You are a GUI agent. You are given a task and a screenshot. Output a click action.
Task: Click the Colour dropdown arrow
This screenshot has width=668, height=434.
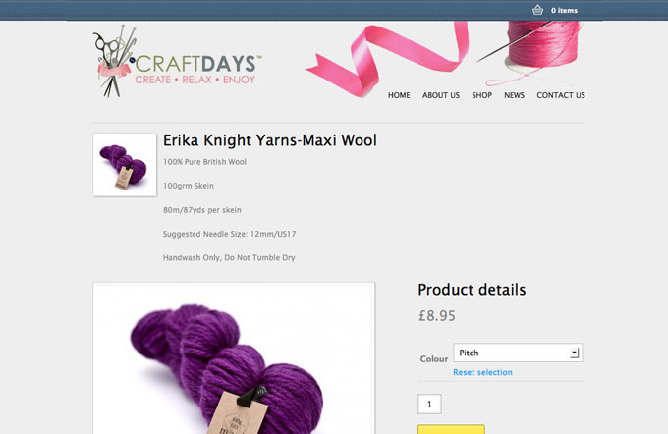coord(575,353)
